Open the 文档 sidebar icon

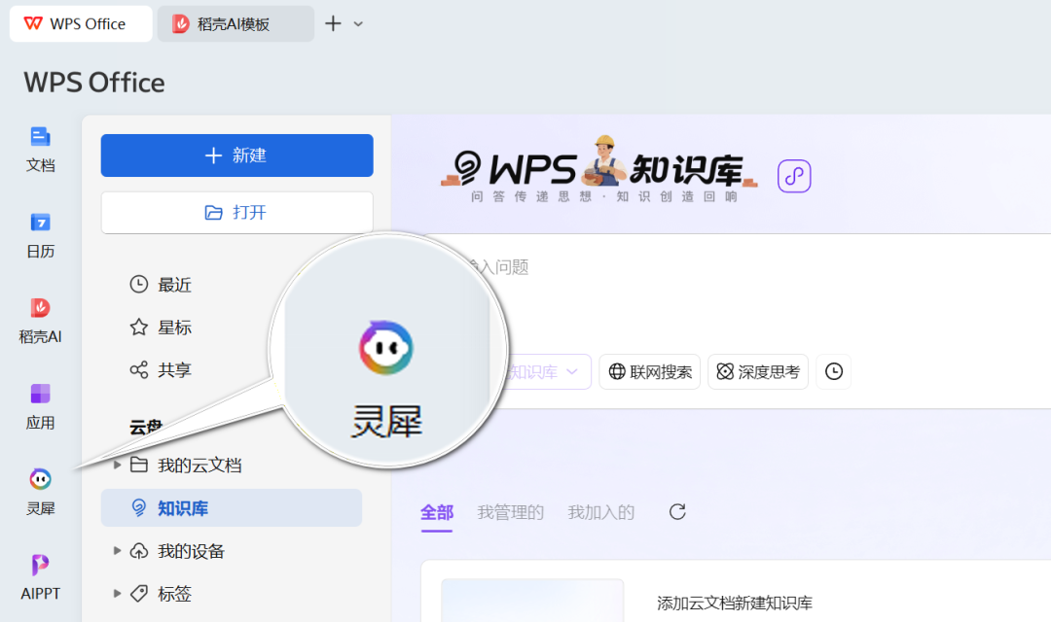(x=40, y=150)
